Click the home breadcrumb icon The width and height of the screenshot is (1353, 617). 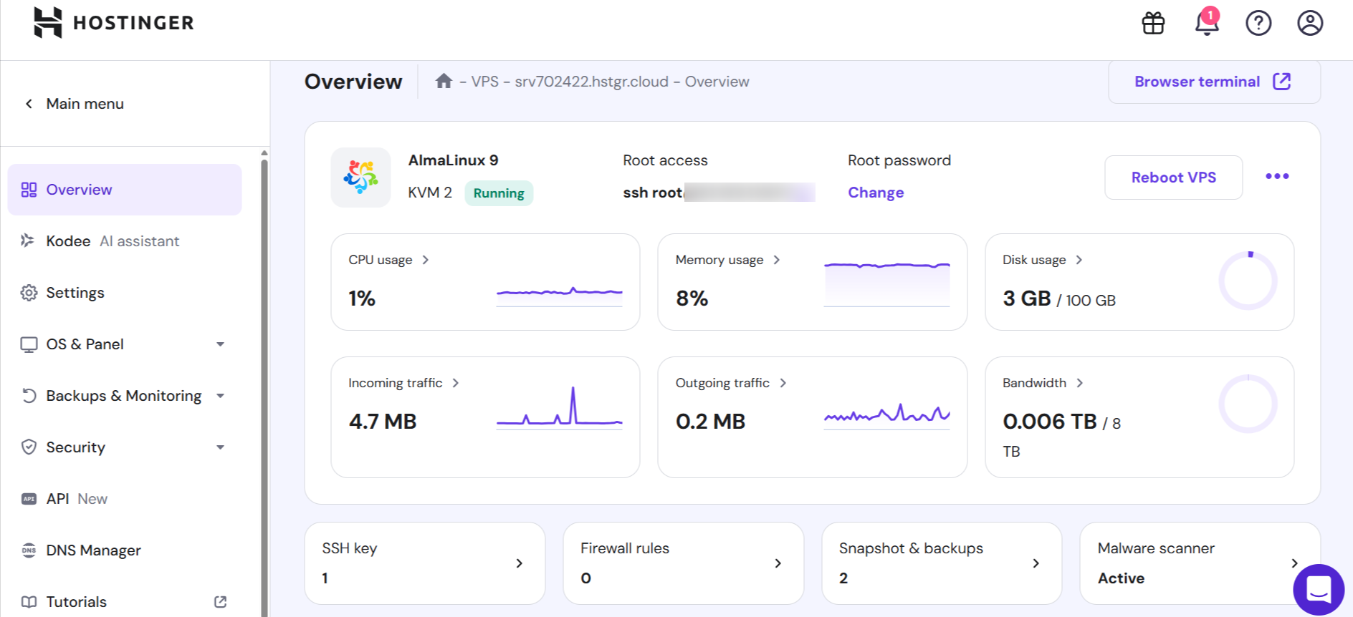[444, 81]
